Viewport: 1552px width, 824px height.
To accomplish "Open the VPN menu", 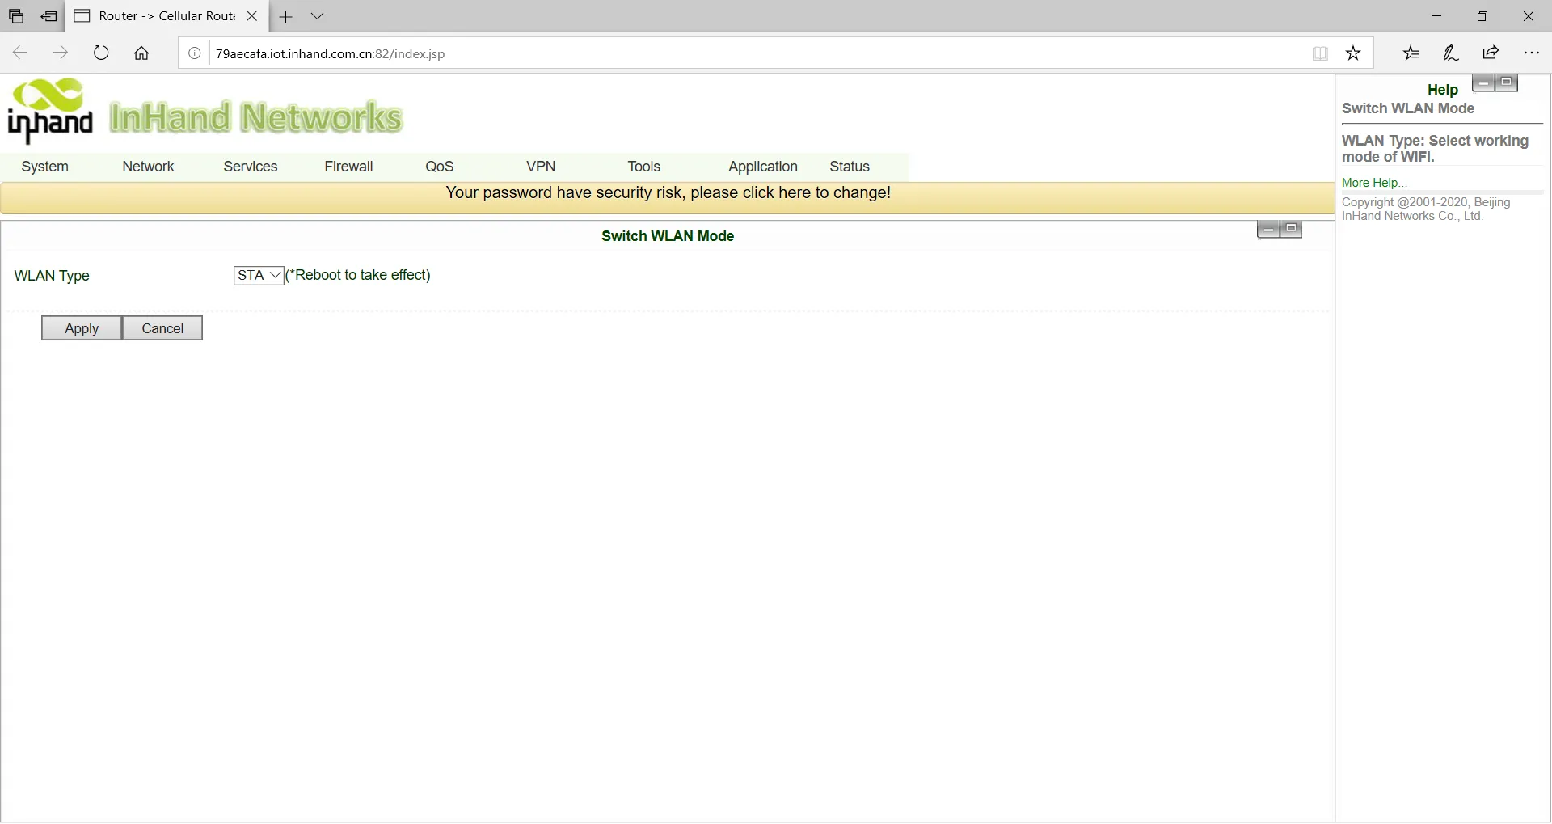I will 541,167.
